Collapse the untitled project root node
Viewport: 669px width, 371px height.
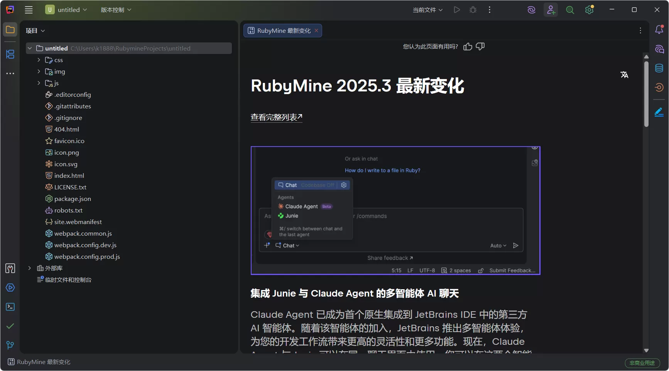[30, 48]
